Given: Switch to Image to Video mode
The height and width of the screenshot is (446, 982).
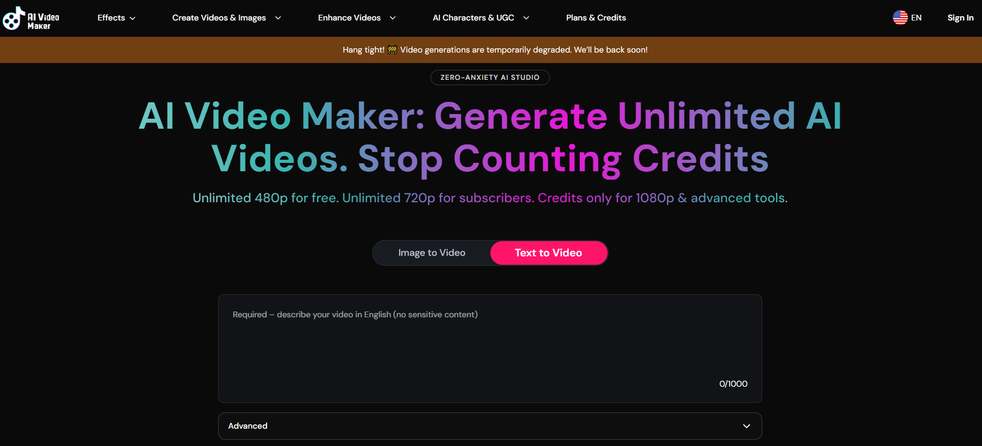Looking at the screenshot, I should pos(432,253).
